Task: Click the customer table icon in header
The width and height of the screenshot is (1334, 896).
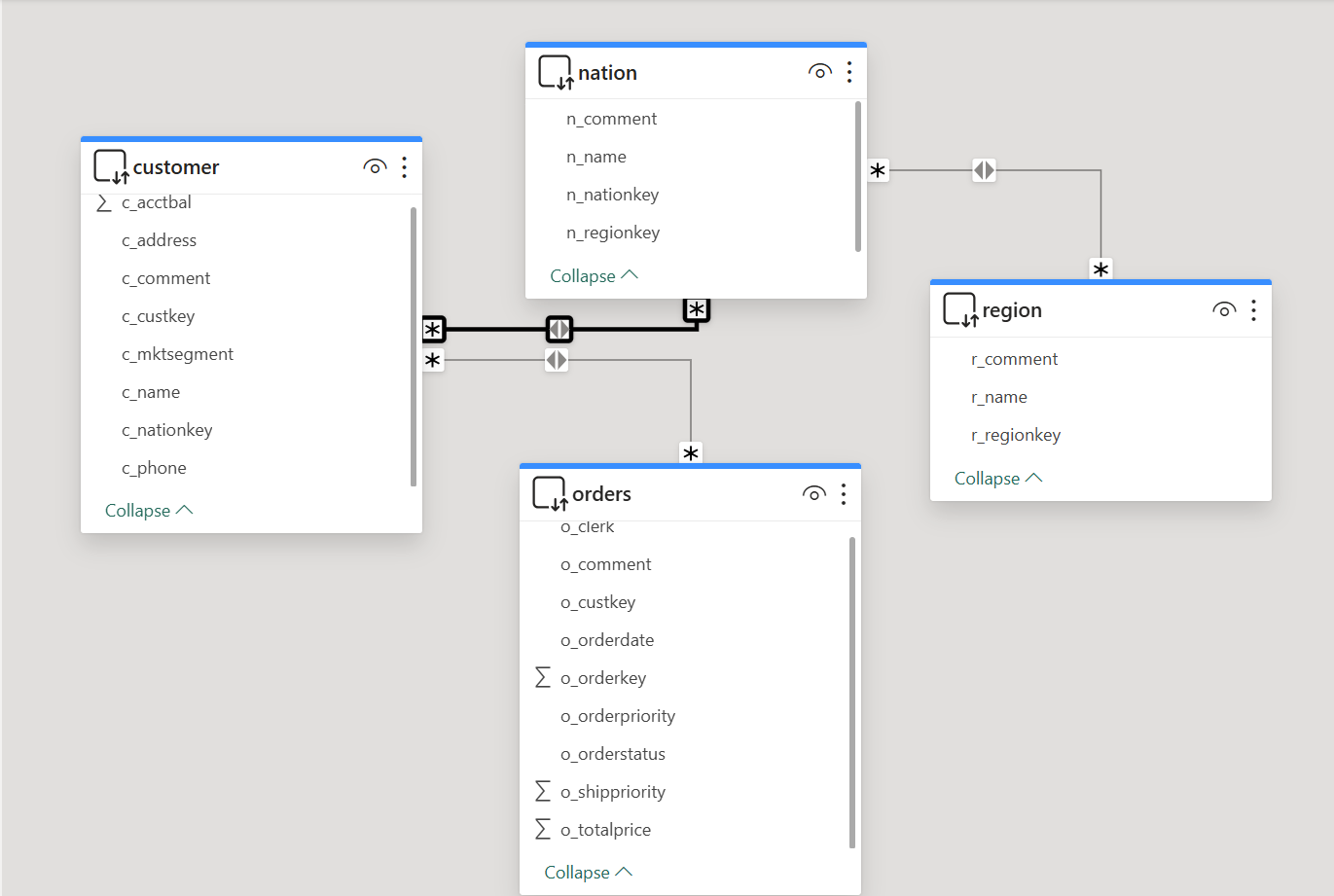Action: click(111, 167)
